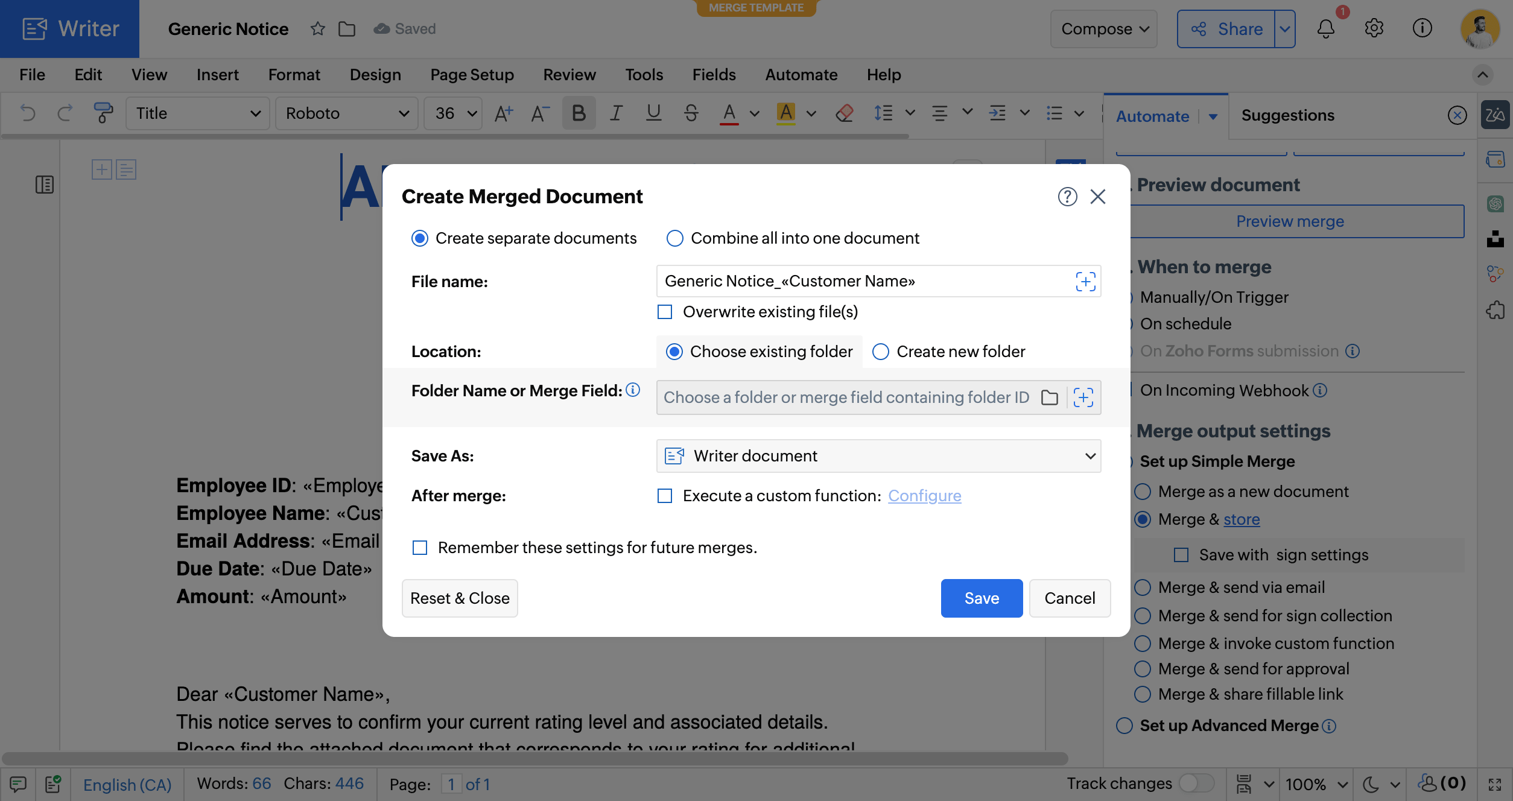Click the clear formatting eraser icon
Image resolution: width=1513 pixels, height=801 pixels.
(844, 113)
